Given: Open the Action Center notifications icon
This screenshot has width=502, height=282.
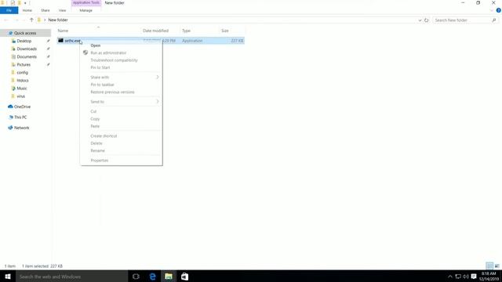Looking at the screenshot, I should tap(474, 277).
